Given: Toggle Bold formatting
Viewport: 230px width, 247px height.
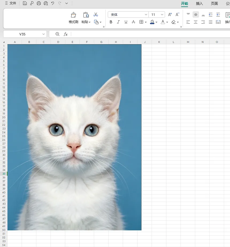Looking at the screenshot, I should pos(111,22).
